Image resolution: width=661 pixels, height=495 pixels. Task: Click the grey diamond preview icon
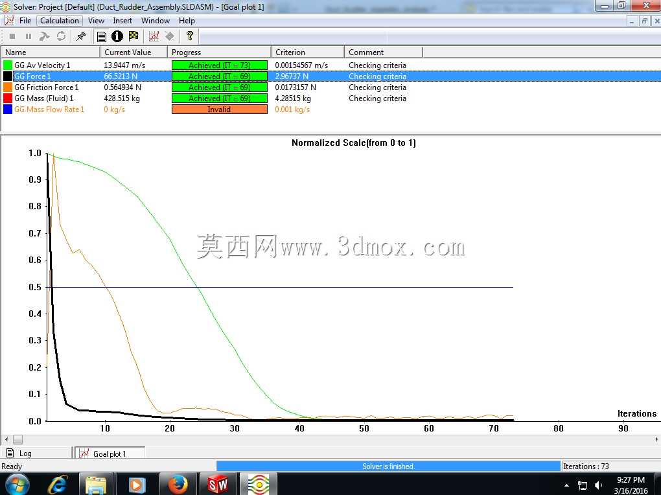pos(170,36)
